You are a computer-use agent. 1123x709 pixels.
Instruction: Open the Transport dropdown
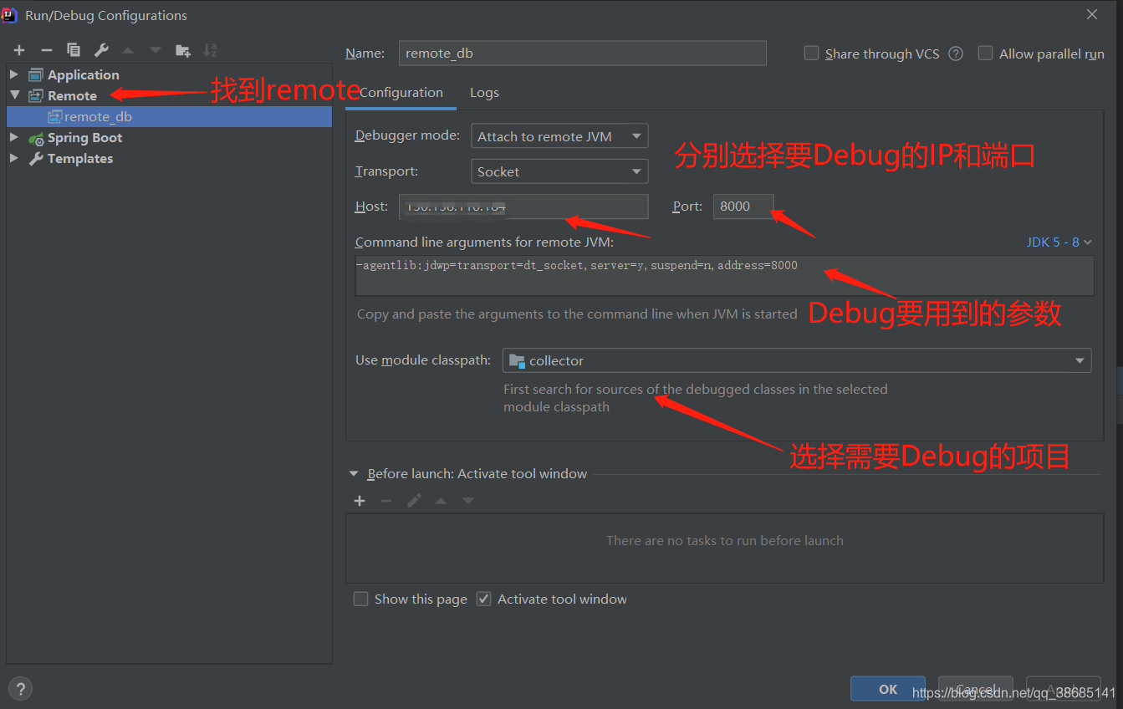click(x=559, y=171)
